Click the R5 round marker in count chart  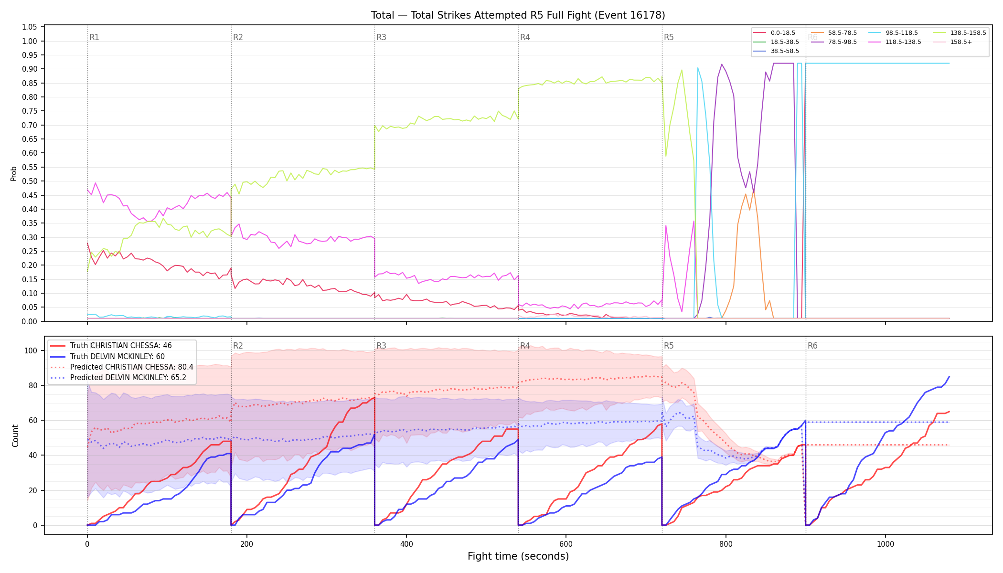669,346
